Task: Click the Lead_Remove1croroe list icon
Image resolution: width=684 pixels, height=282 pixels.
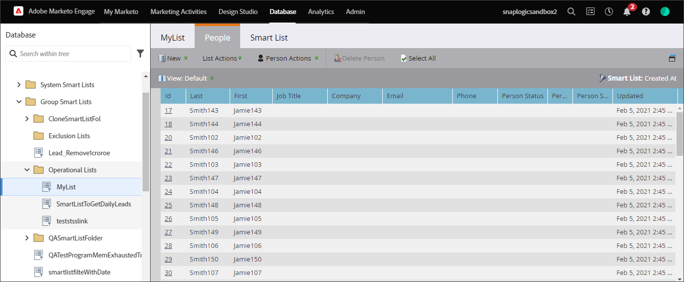Action: click(39, 153)
